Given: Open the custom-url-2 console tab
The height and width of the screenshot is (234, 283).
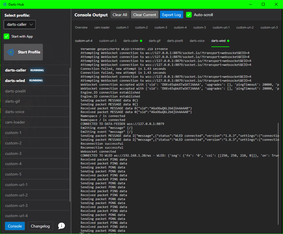Looking at the screenshot, I should 245,27.
